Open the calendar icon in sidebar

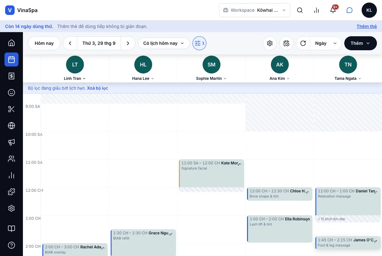pyautogui.click(x=11, y=59)
